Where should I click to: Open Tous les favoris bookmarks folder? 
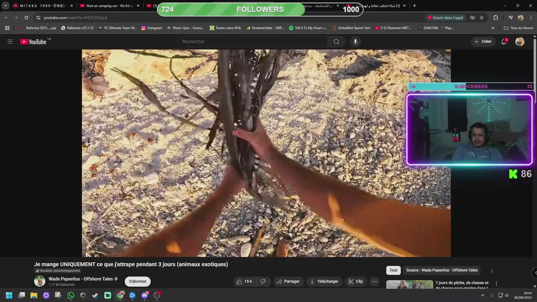pyautogui.click(x=519, y=28)
